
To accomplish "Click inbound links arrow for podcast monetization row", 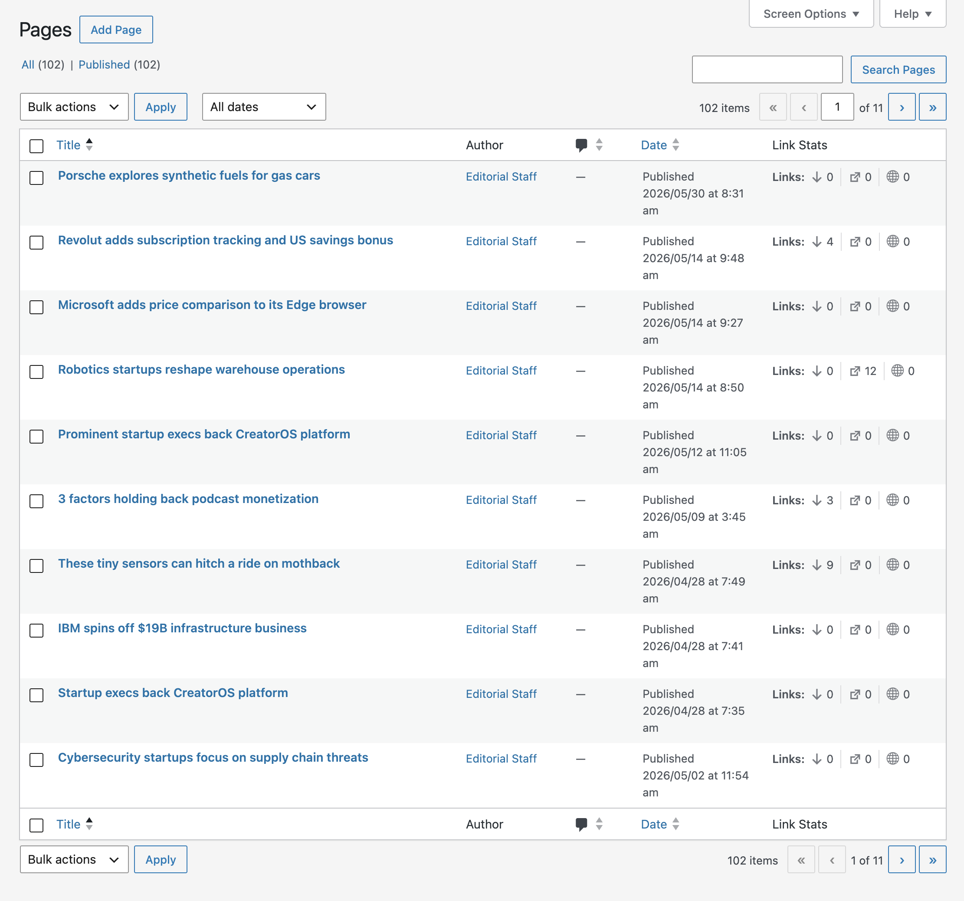I will click(x=817, y=500).
